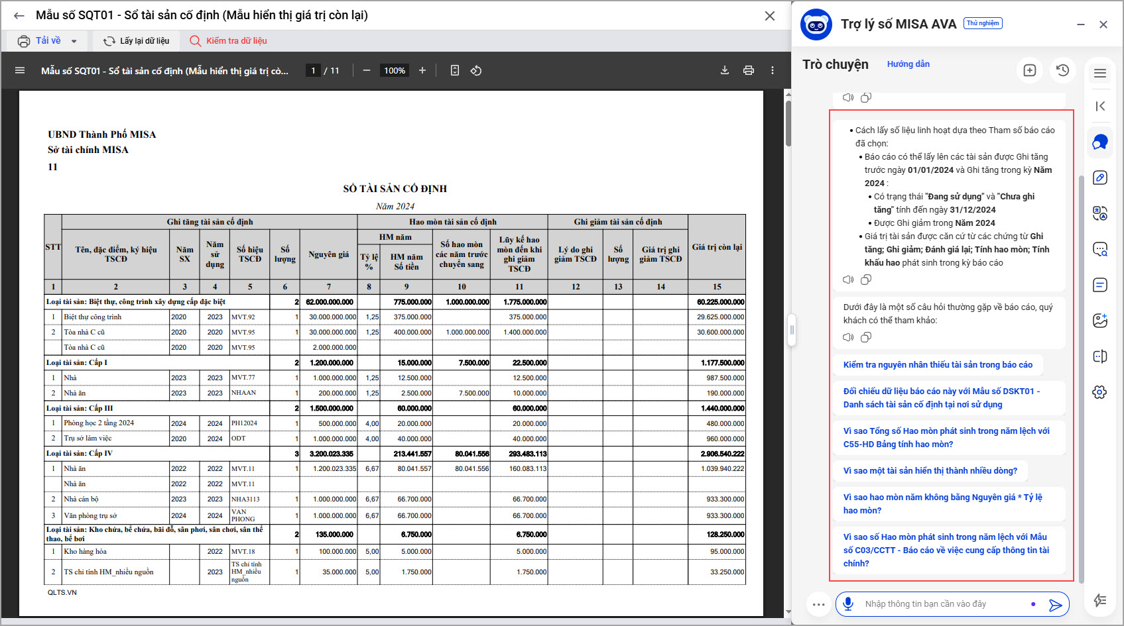1124x626 pixels.
Task: Click Lấy lại dữ liệu button
Action: [137, 41]
